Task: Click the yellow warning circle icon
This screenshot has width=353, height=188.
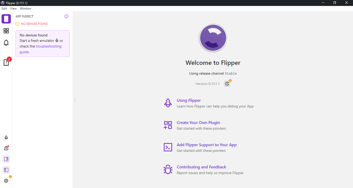Action: coord(17,24)
